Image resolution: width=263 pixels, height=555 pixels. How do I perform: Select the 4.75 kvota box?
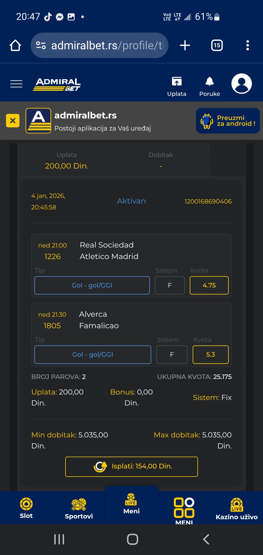[209, 285]
